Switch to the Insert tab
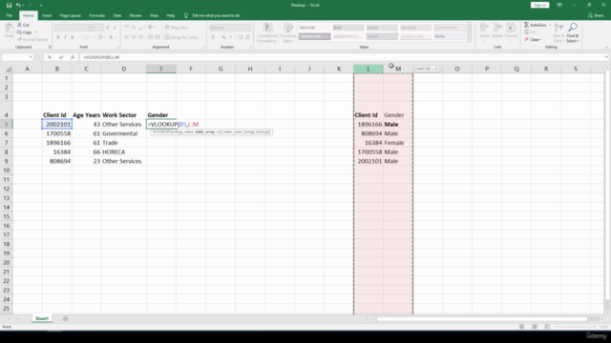 (x=47, y=15)
